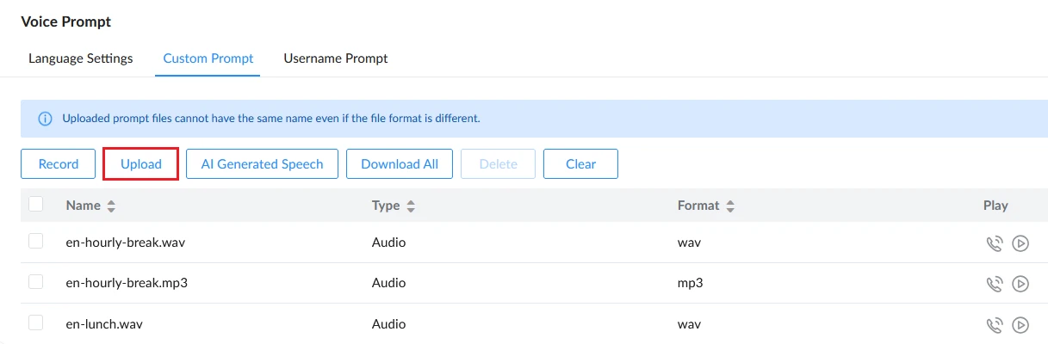
Task: Play en-hourly-break.mp3 using the play icon
Action: tap(1020, 284)
